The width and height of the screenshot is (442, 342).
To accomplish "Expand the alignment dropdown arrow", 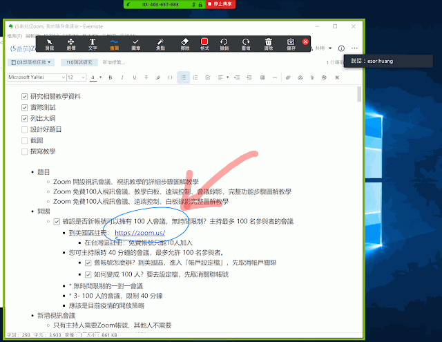I will (x=227, y=77).
